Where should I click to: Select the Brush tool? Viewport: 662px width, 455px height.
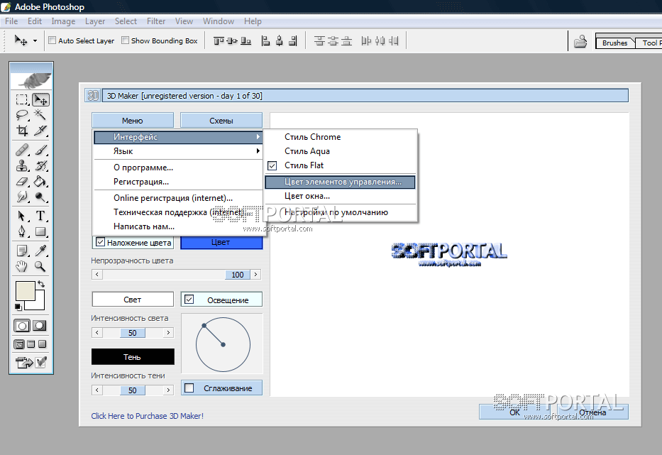tap(40, 150)
